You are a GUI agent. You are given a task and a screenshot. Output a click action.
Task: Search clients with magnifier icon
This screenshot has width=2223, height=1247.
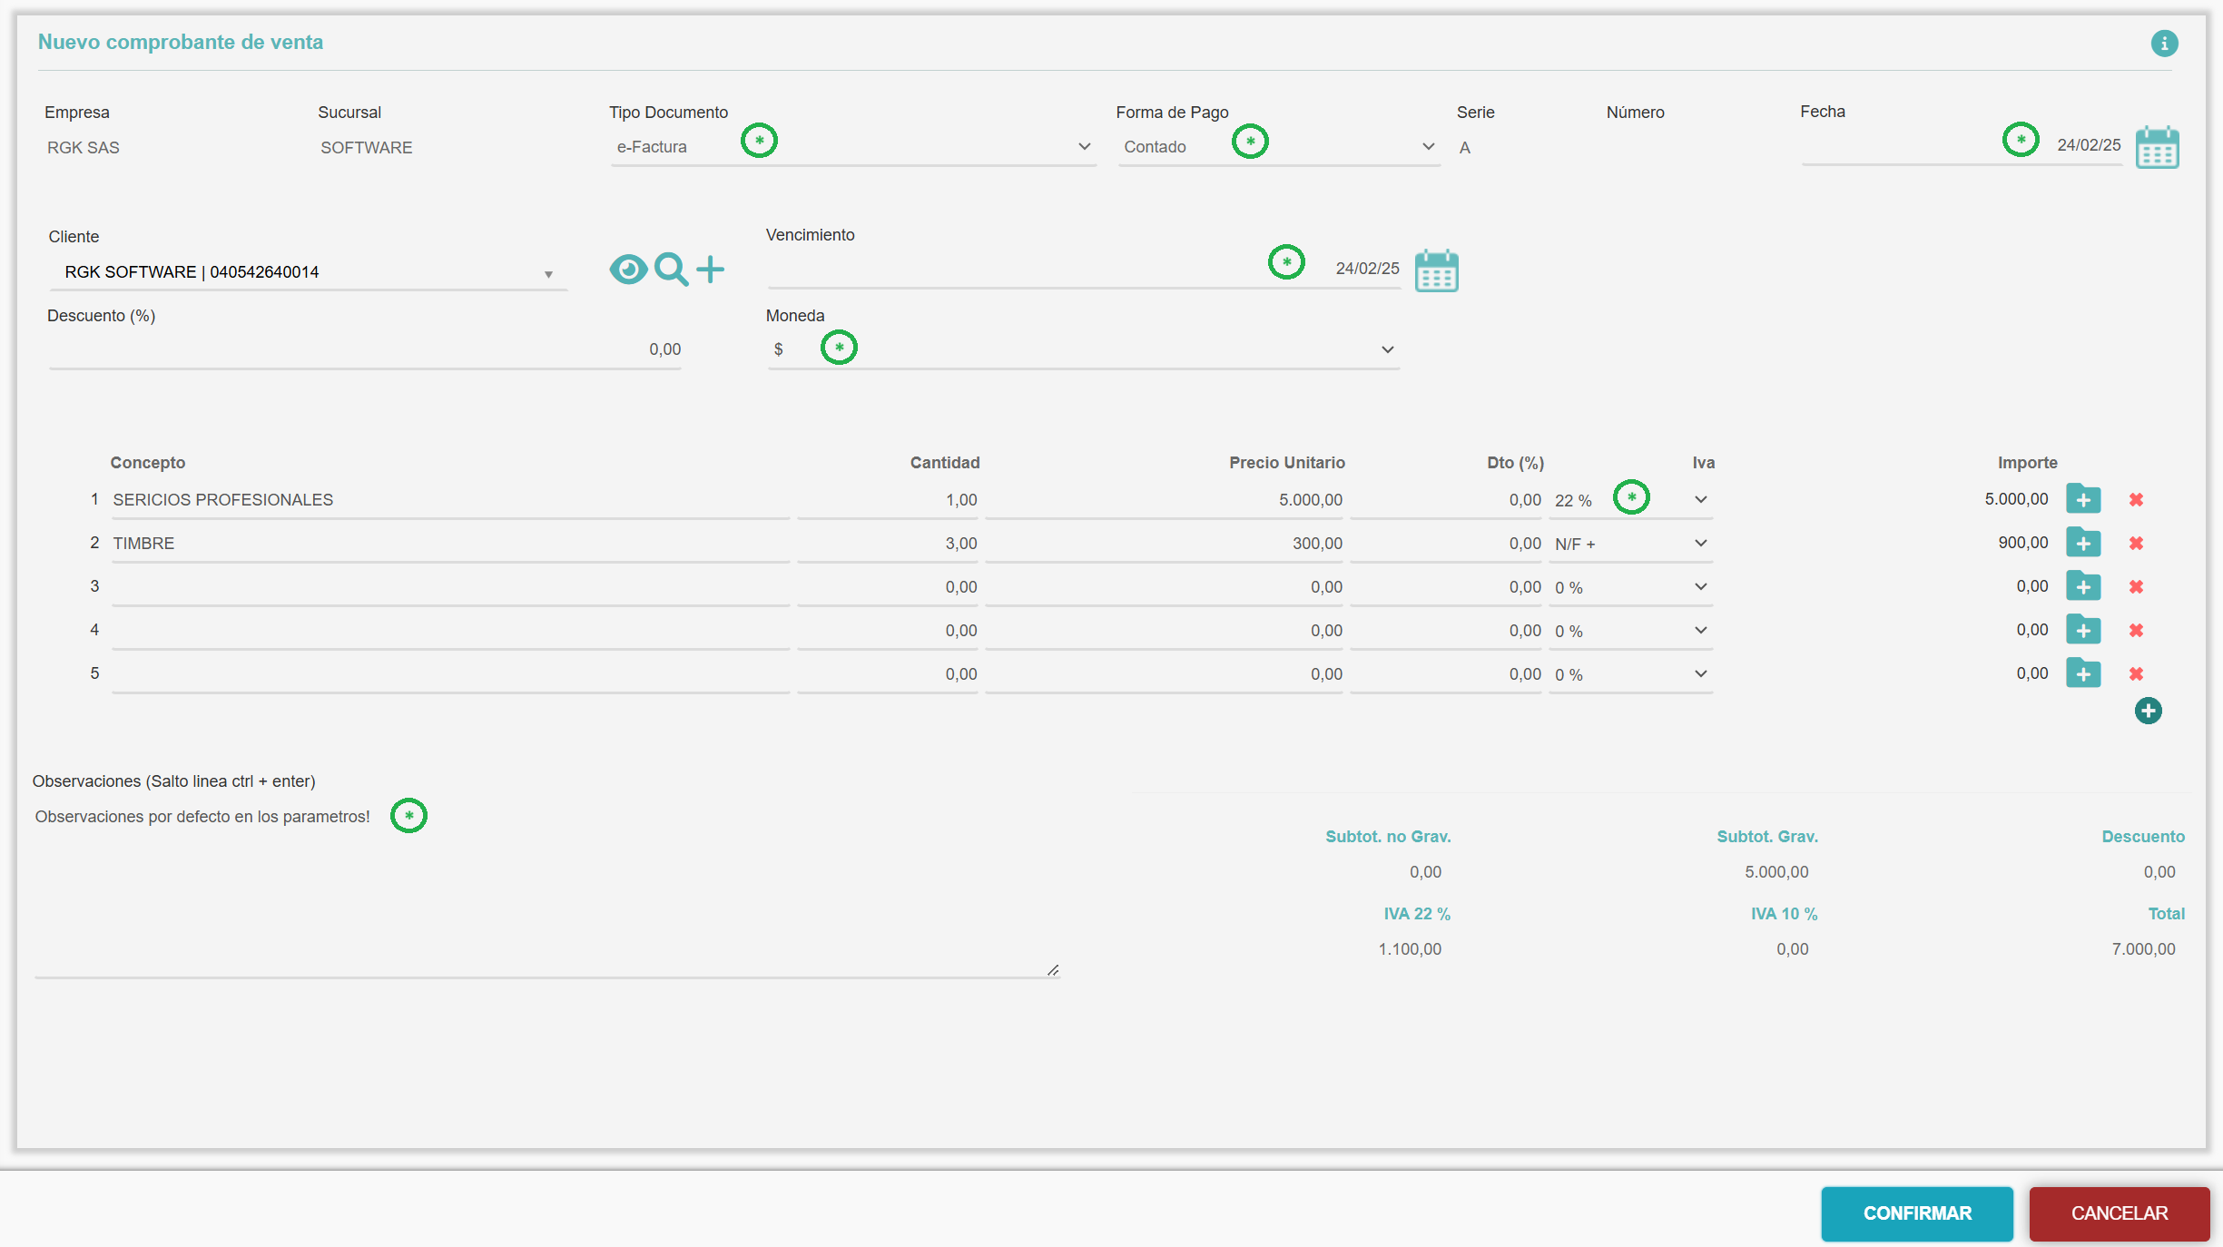pos(671,270)
